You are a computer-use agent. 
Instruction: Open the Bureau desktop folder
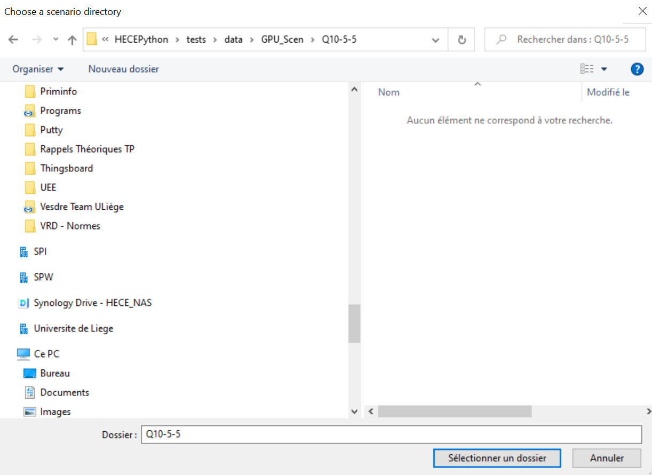[x=55, y=373]
